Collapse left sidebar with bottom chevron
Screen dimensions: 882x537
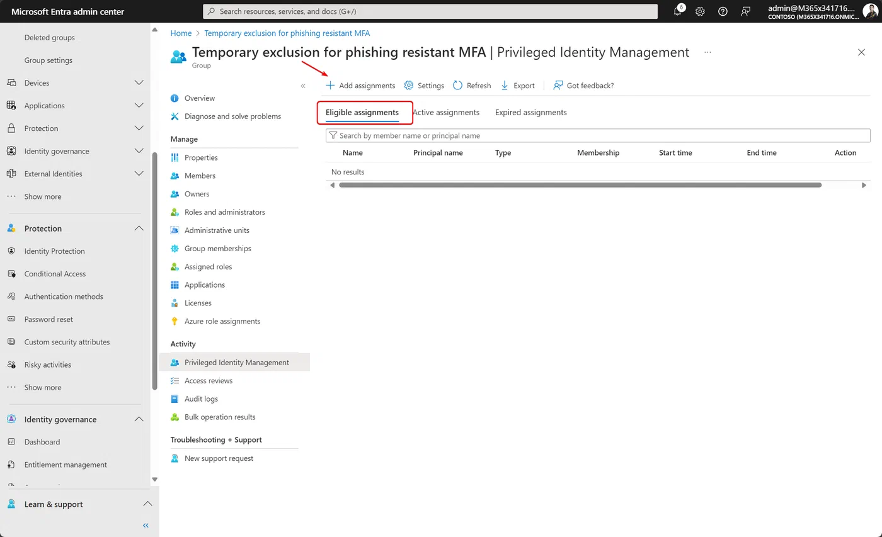[146, 525]
